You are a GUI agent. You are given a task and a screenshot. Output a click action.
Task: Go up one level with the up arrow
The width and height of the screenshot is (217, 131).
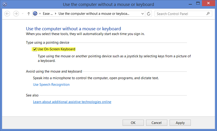(x=29, y=14)
